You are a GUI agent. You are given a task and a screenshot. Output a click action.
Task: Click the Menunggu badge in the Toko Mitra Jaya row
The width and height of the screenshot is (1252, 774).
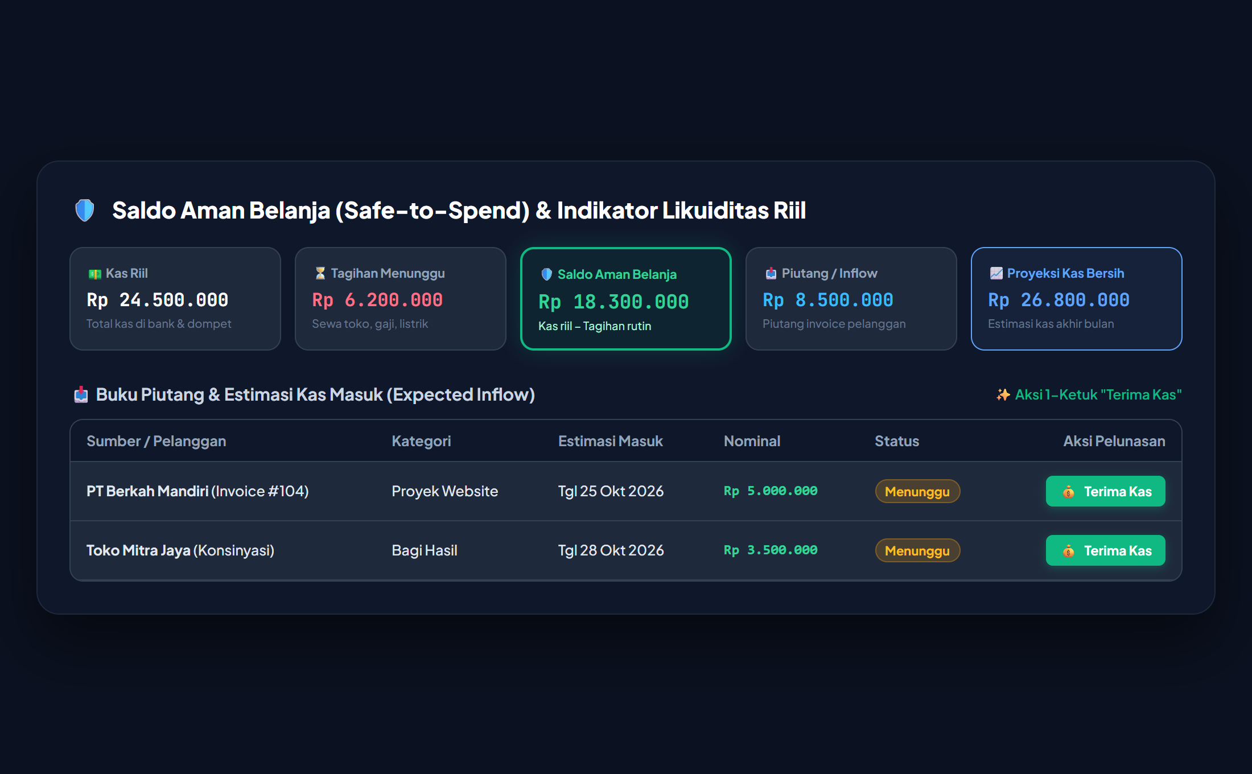coord(917,550)
